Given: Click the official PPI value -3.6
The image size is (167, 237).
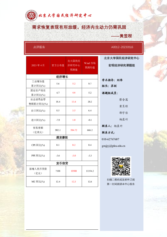Looking at the screenshot, I should tap(58, 156).
